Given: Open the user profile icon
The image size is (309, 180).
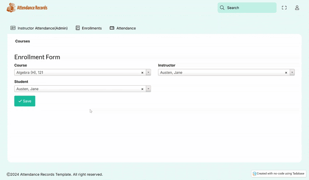Looking at the screenshot, I should click(x=297, y=8).
